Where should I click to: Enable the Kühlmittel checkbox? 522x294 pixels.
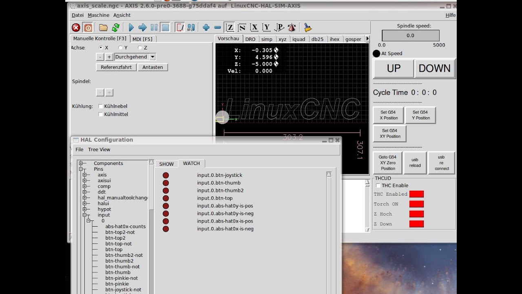pos(101,114)
